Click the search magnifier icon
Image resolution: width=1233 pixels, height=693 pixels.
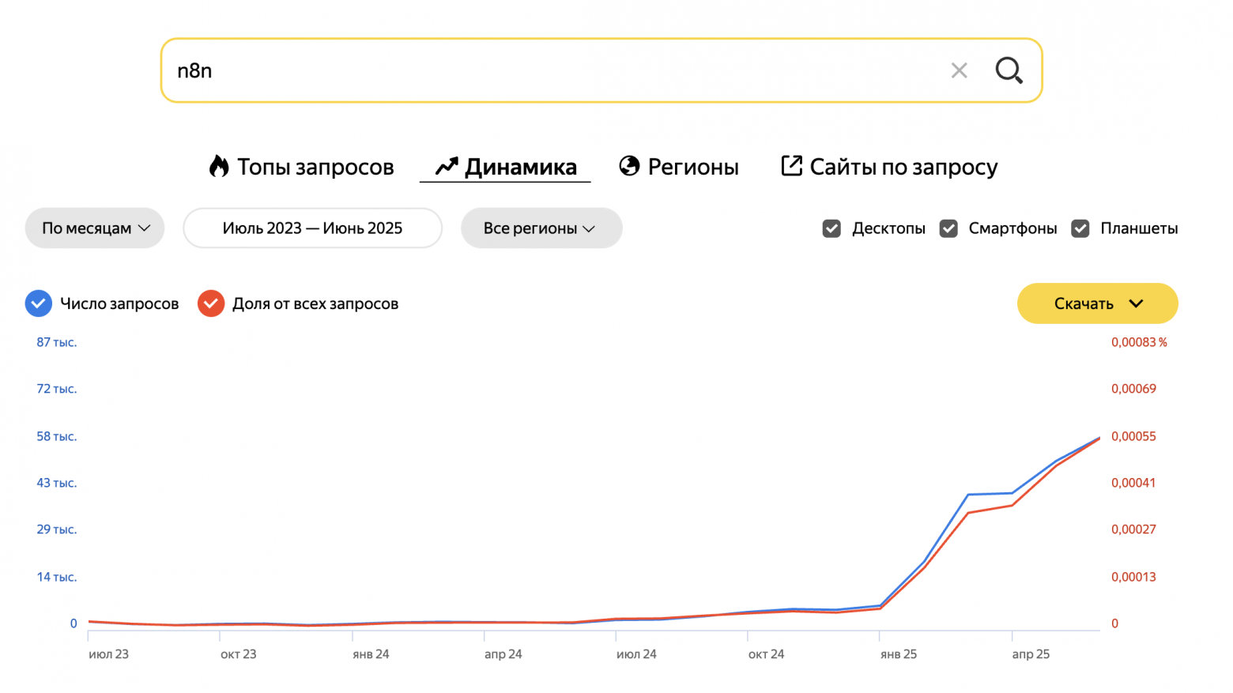[x=1009, y=70]
